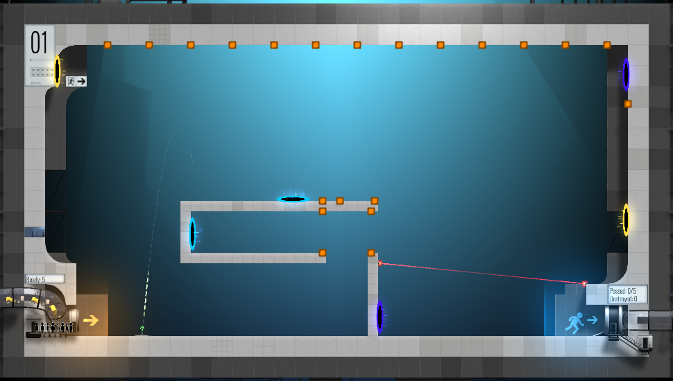
Task: Click the yellow spawn arrow near the dispenser
Action: (x=91, y=320)
